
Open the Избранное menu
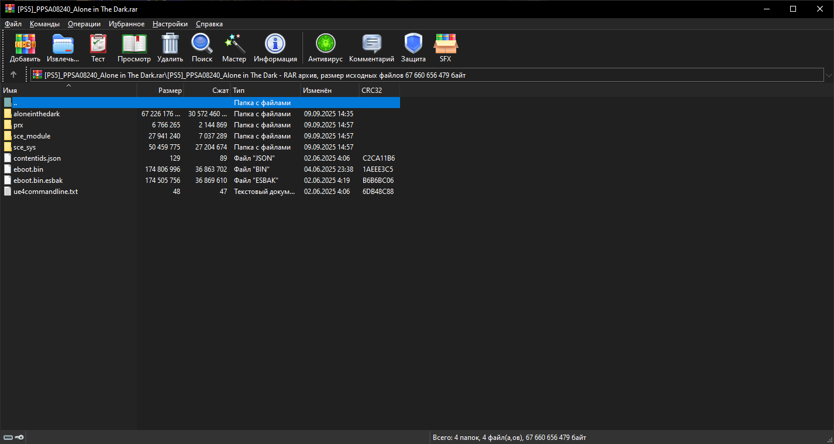point(126,24)
